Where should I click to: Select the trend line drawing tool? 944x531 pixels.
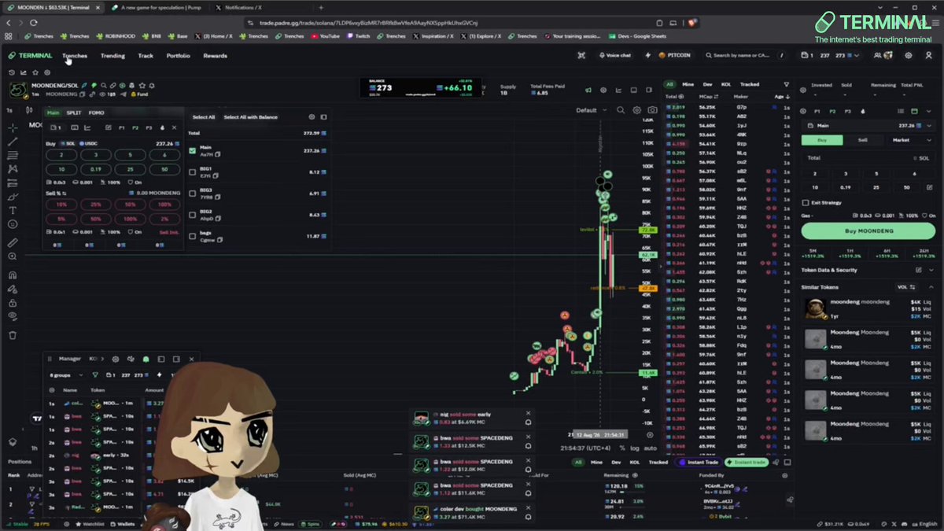[13, 142]
